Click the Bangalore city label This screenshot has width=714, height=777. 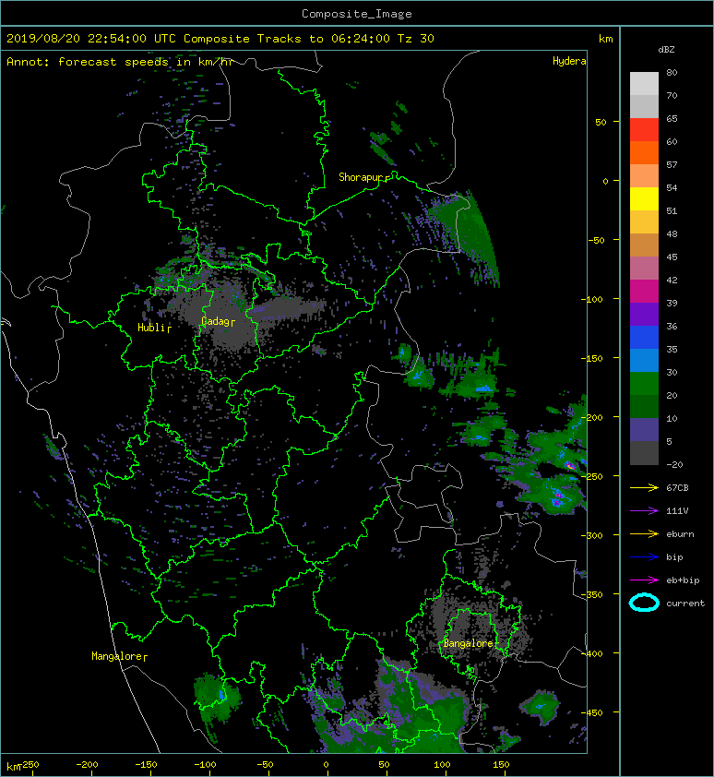click(x=469, y=643)
